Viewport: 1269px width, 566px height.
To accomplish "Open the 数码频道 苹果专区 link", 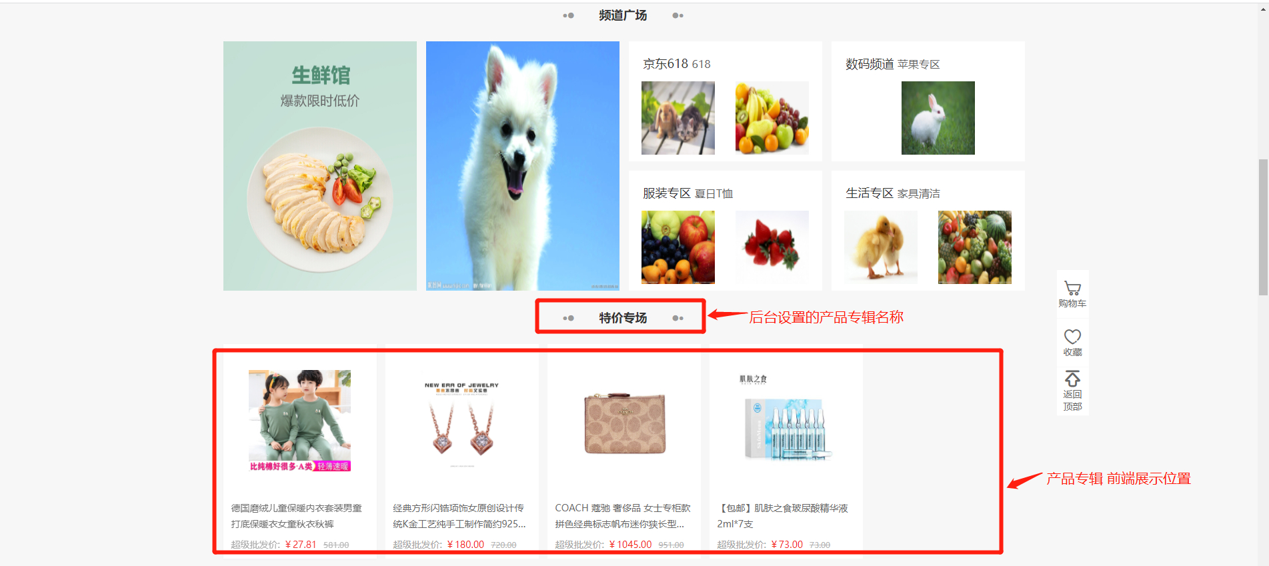I will coord(892,64).
